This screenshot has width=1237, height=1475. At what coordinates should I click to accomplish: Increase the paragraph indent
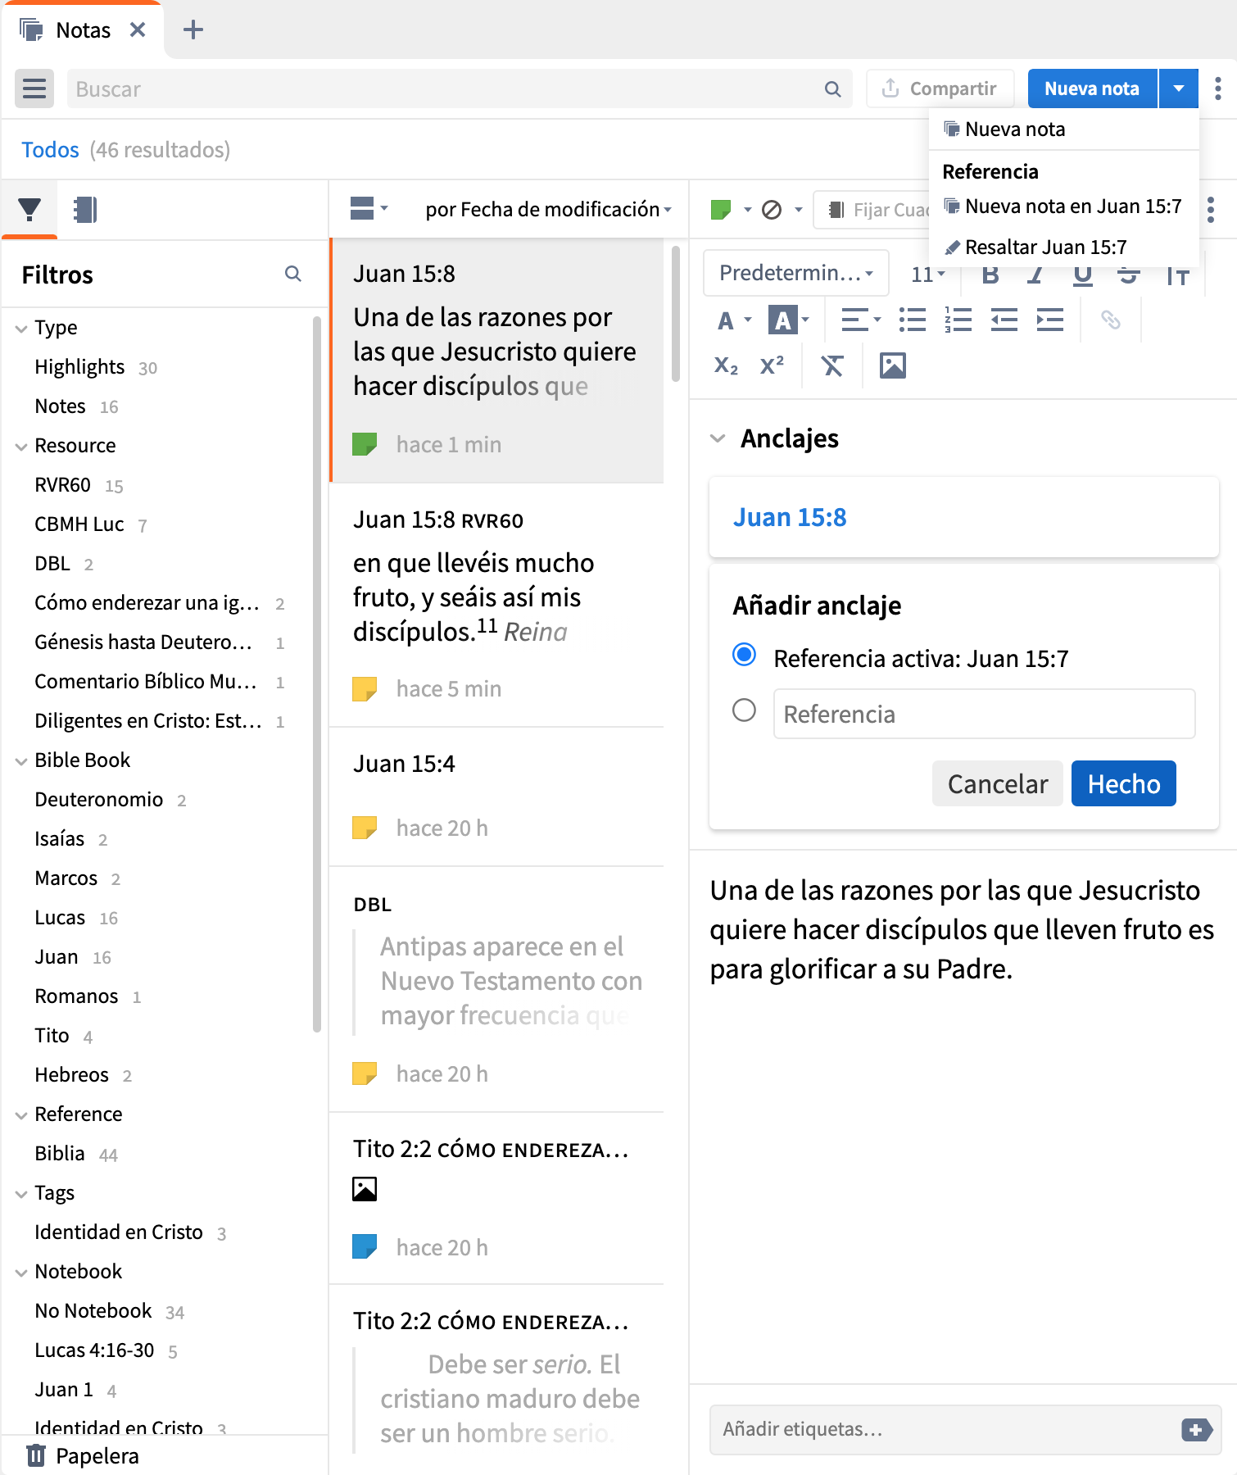click(1049, 320)
